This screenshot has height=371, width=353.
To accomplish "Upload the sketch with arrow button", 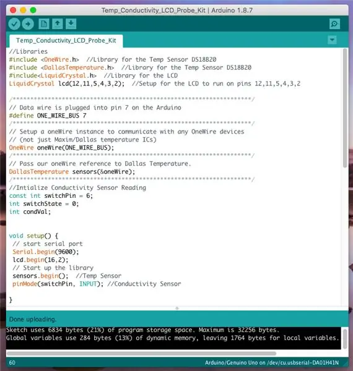I will (x=28, y=24).
